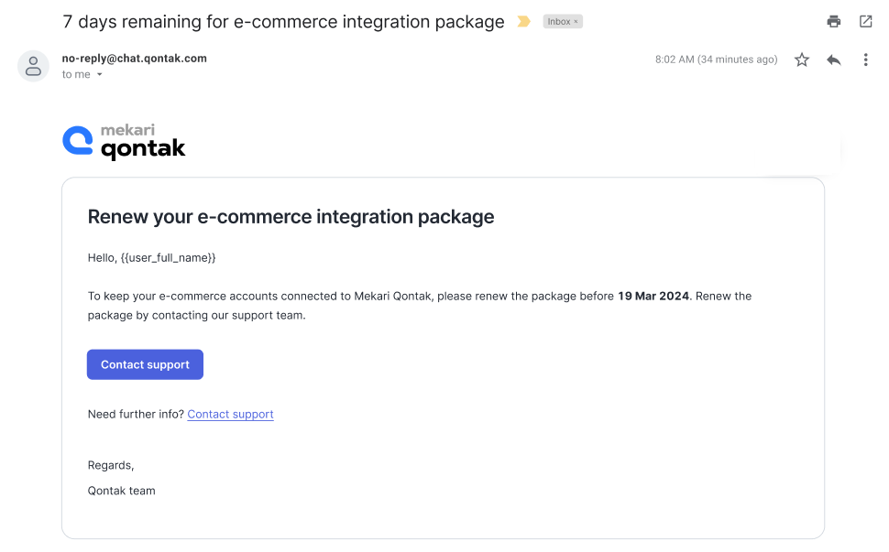Click the Mekari Qontak logo
This screenshot has width=889, height=552.
click(x=124, y=142)
